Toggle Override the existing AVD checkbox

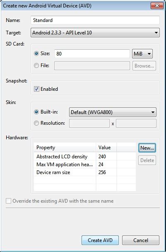pos(8,201)
